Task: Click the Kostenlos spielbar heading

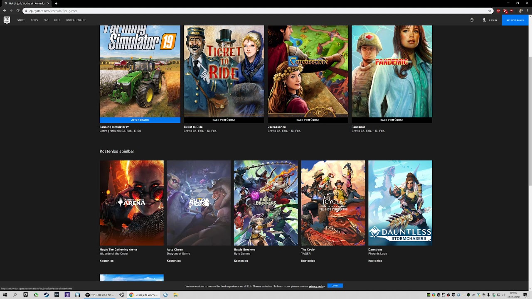Action: 117,151
